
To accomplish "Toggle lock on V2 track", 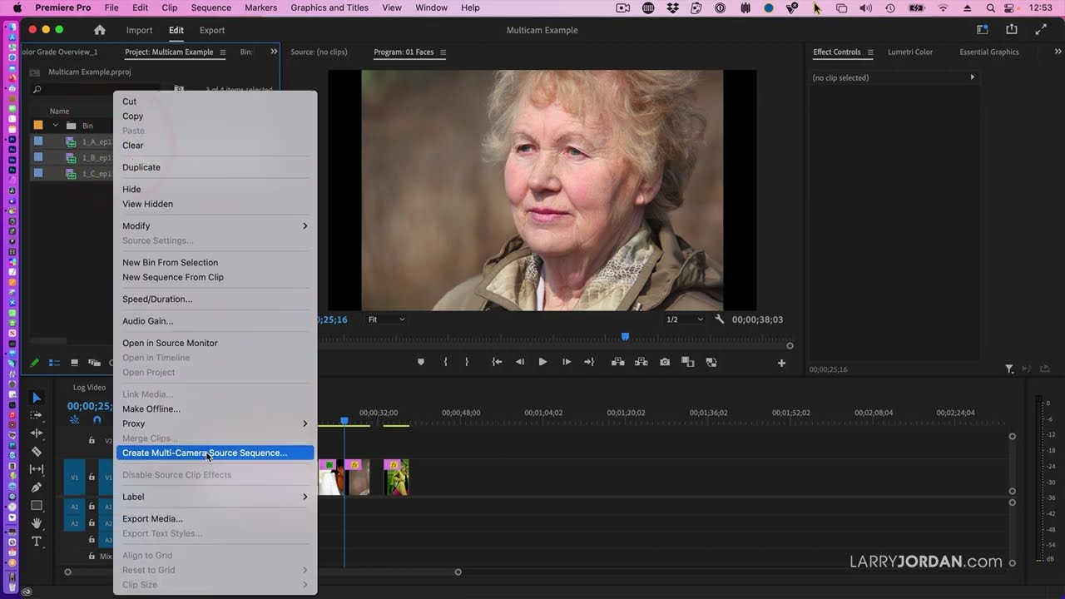I will 92,441.
